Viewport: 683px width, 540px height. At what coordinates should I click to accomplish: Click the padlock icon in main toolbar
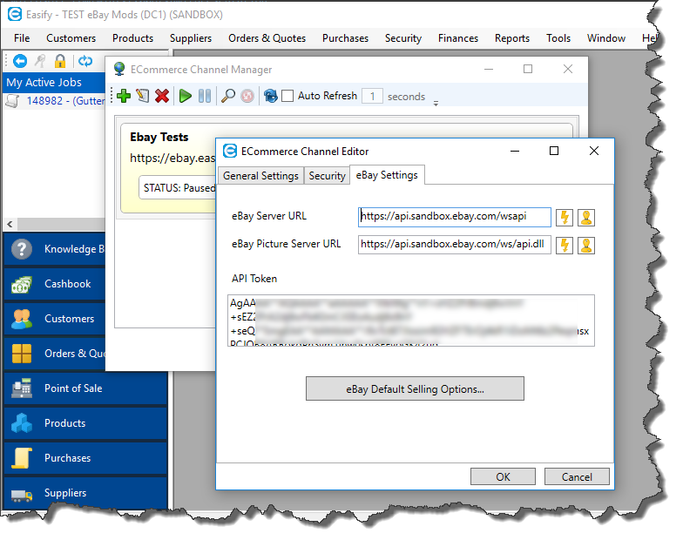click(60, 61)
